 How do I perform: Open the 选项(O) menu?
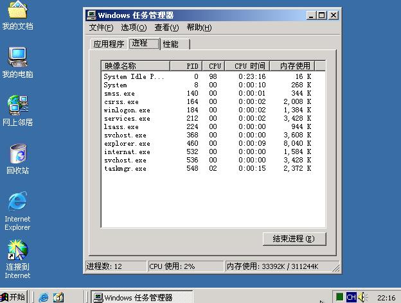pos(134,28)
